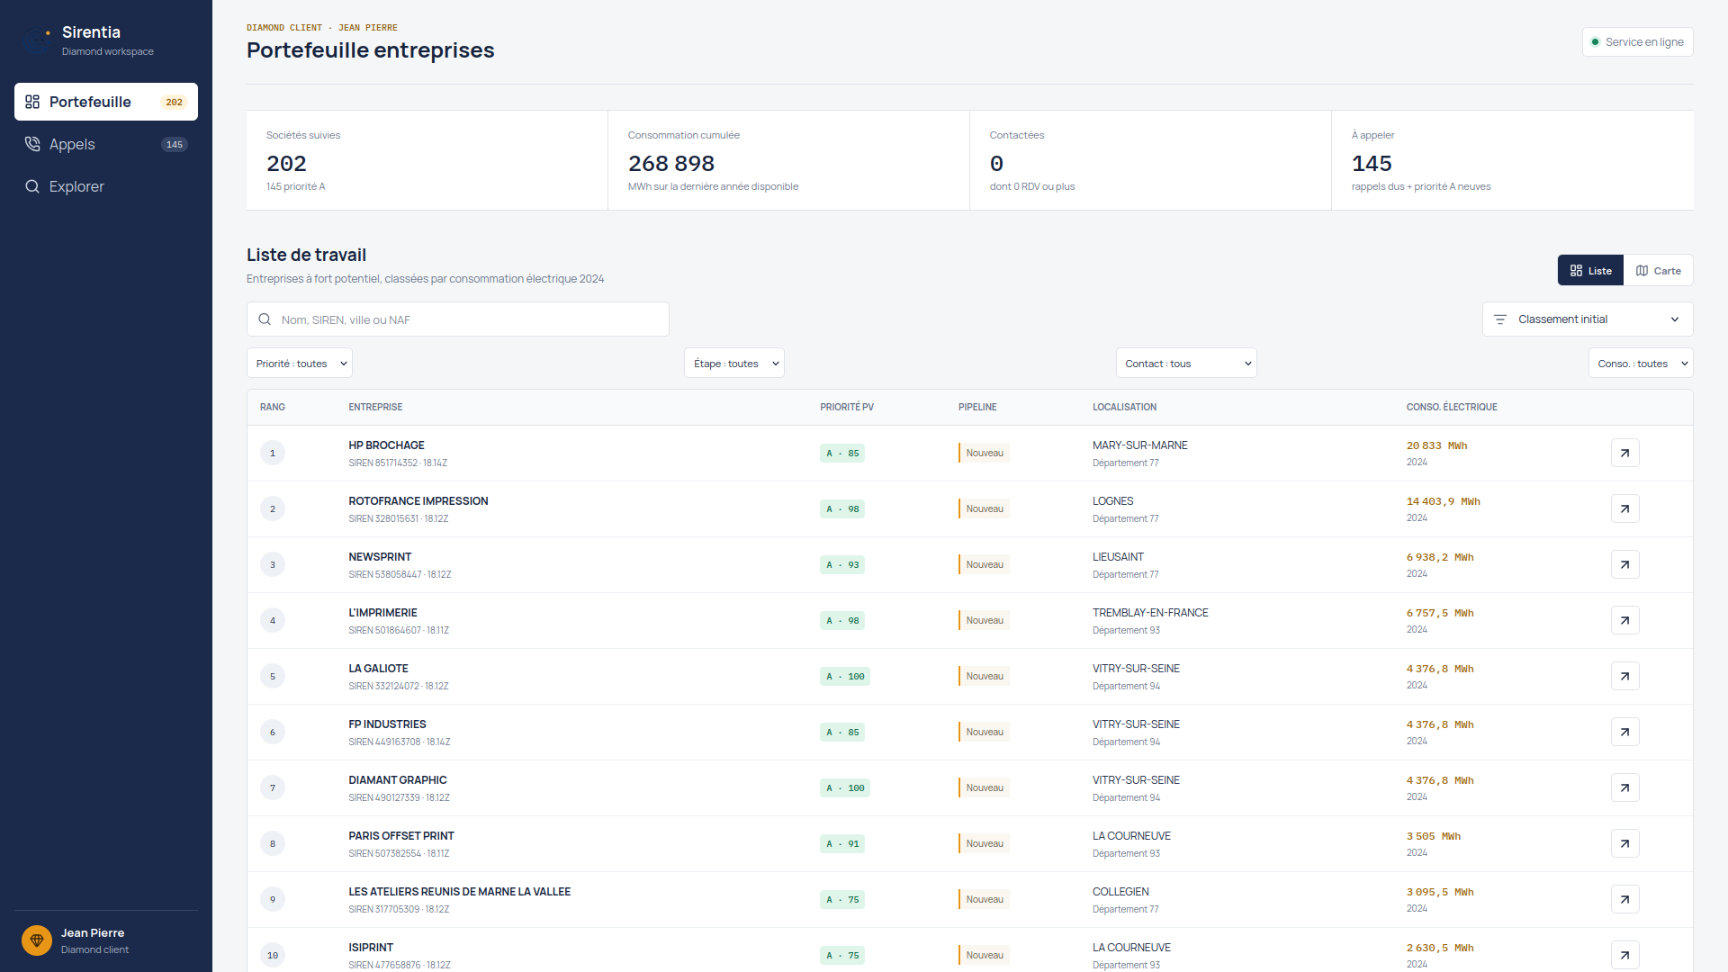Open DIAMANT GRAPHIC details arrow icon
The image size is (1728, 972).
(x=1624, y=787)
